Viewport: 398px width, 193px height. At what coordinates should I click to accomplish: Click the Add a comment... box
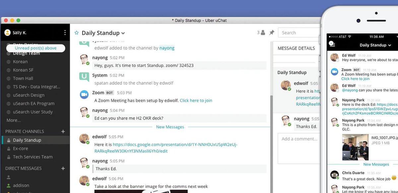click(x=299, y=148)
